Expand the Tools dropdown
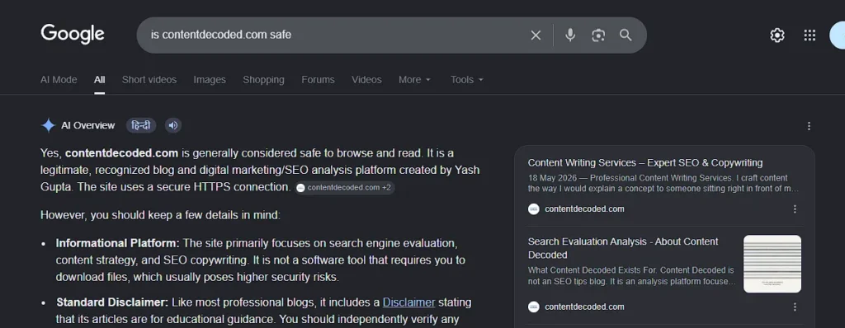The image size is (845, 328). 467,80
